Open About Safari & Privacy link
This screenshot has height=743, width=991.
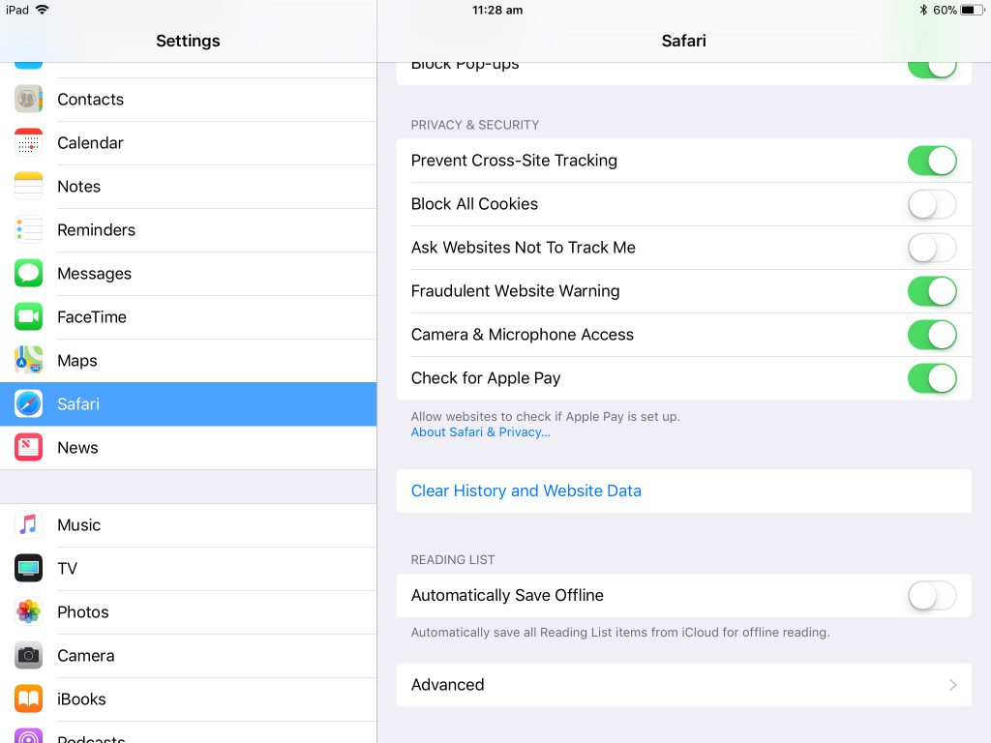click(x=480, y=432)
